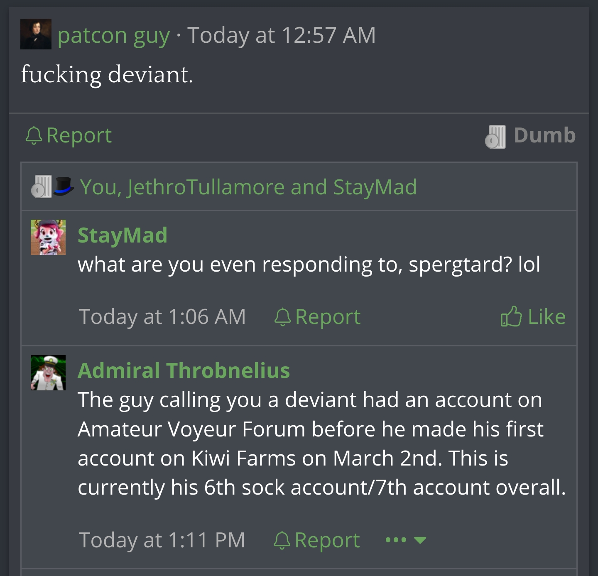Click the bell icon beside the post's Report
This screenshot has height=576, width=598.
pos(34,135)
